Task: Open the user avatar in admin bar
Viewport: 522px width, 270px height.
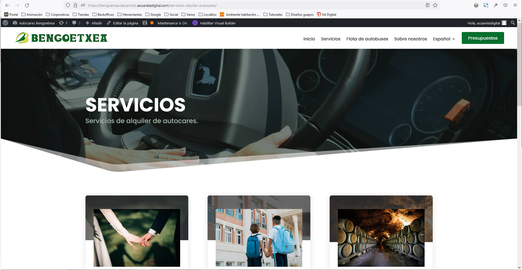Action: click(x=504, y=23)
